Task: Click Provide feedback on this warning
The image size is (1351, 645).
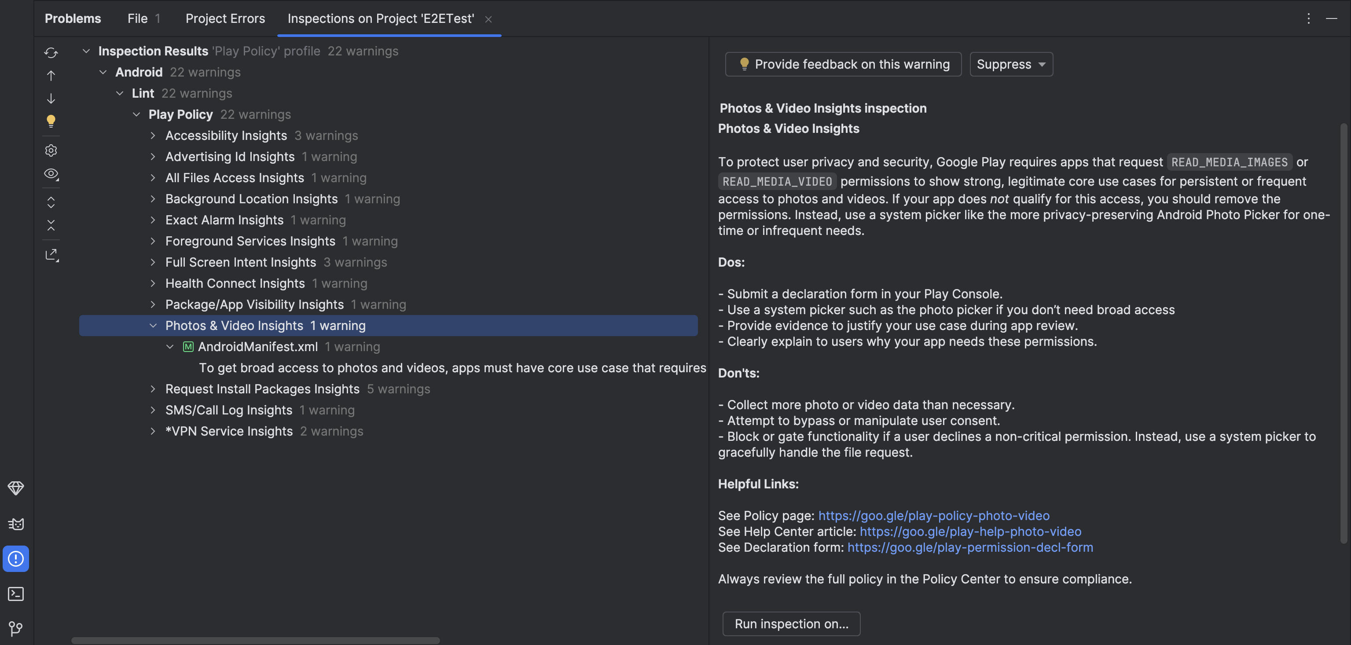Action: 842,64
